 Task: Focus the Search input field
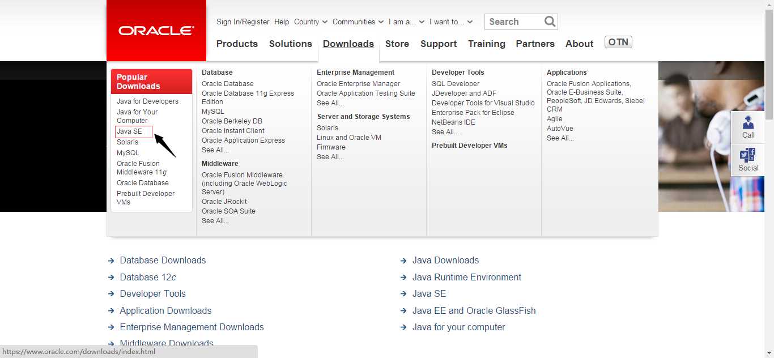pos(514,22)
